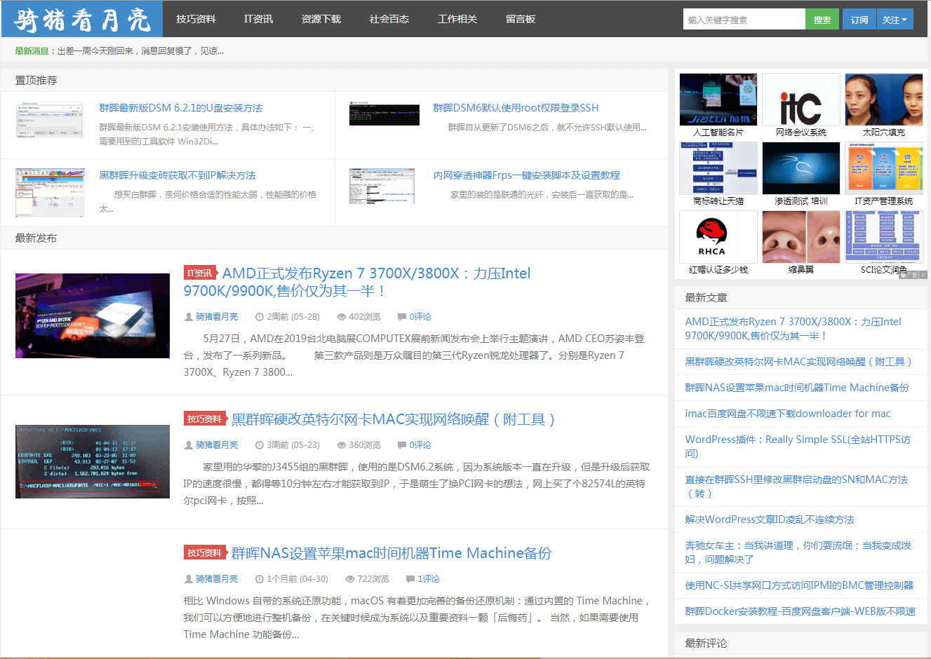Image resolution: width=931 pixels, height=659 pixels.
Task: Open the 留言板 menu item
Action: (x=520, y=19)
